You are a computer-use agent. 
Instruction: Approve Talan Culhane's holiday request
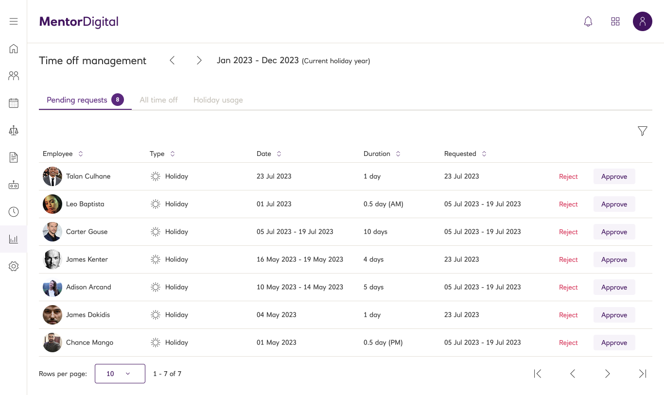tap(614, 176)
